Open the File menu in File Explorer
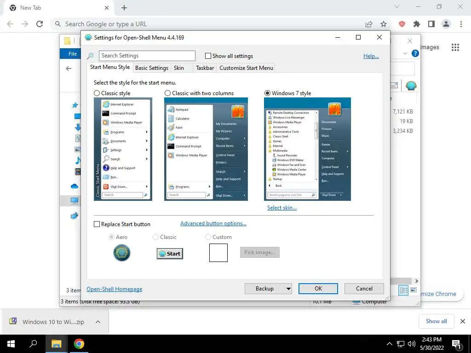Image resolution: width=471 pixels, height=353 pixels. [72, 54]
